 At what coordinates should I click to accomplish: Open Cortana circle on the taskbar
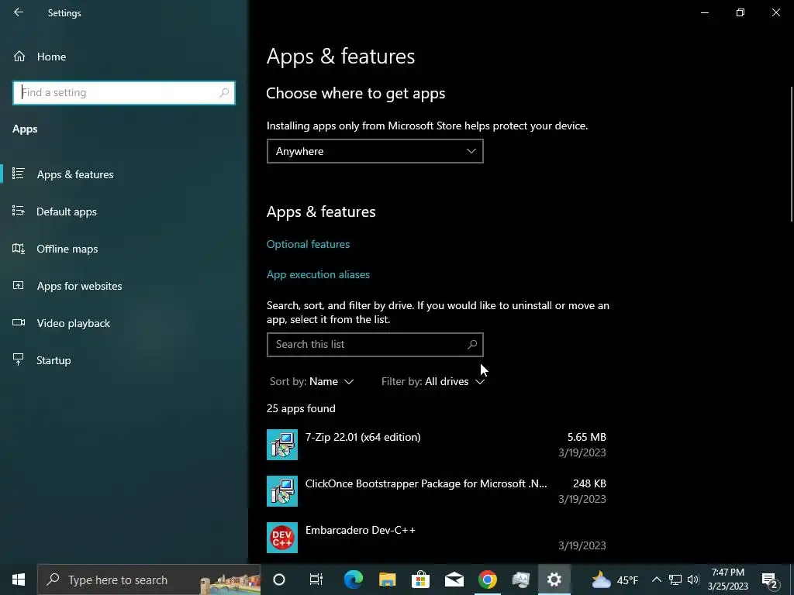click(279, 580)
